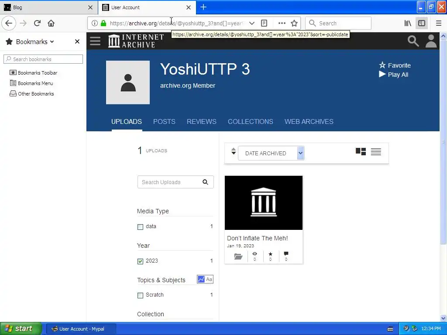Reload the current page
The width and height of the screenshot is (447, 335).
pos(37,23)
